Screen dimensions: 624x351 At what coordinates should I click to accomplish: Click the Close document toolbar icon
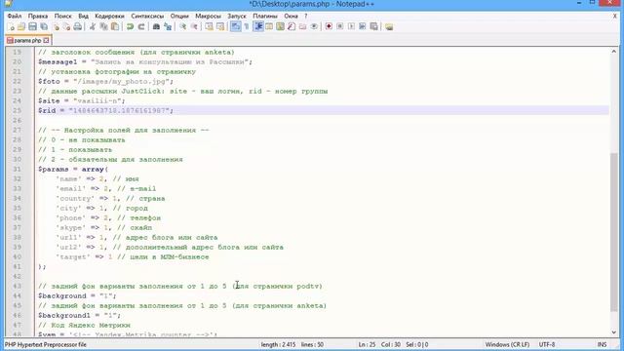(57, 26)
